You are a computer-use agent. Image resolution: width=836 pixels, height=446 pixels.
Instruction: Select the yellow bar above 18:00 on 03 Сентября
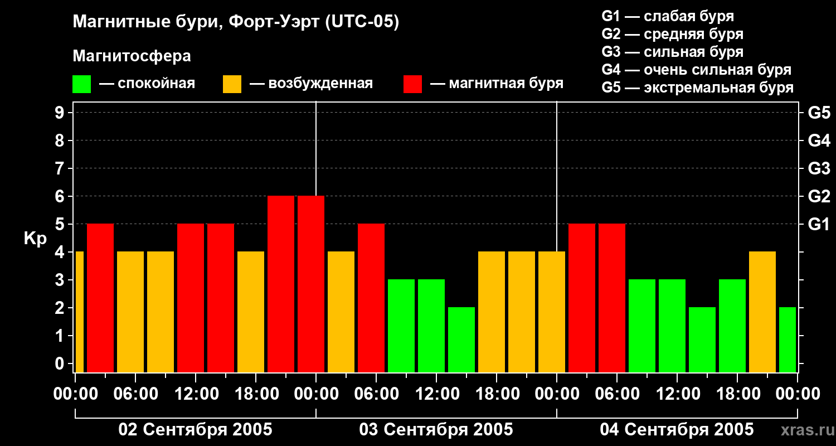coord(492,312)
